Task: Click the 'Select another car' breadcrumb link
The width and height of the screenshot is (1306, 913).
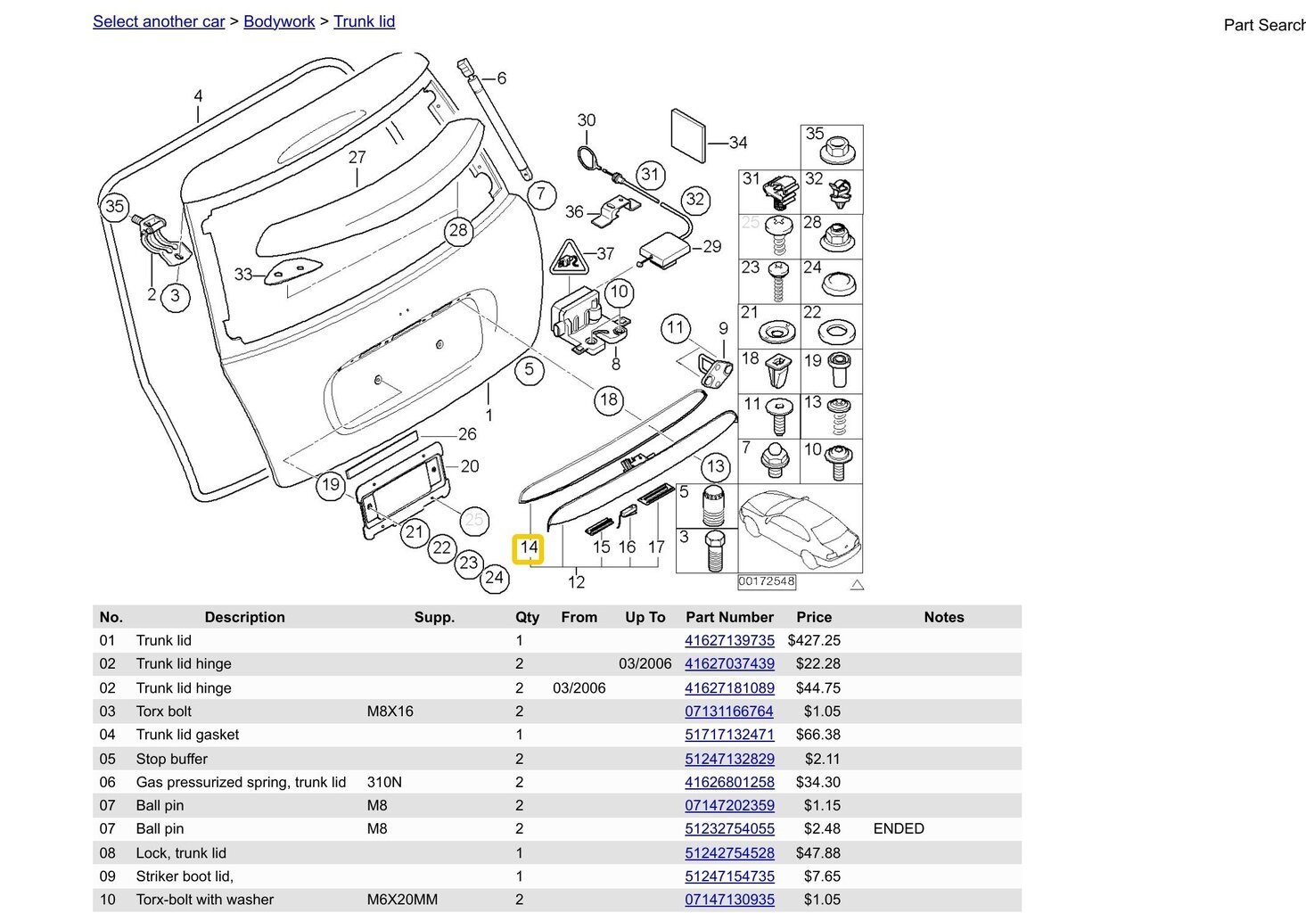Action: coord(159,21)
